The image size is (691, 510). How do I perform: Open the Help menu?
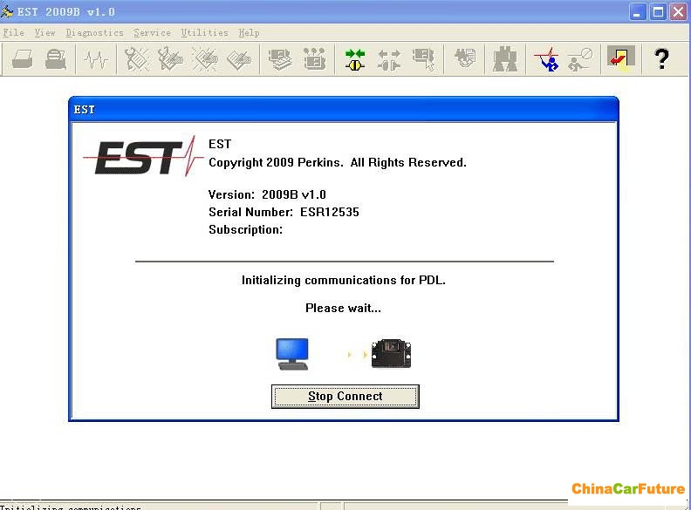249,33
